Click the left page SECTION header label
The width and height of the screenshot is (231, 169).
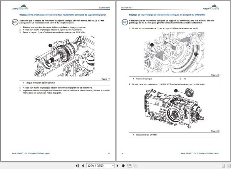(x=104, y=8)
